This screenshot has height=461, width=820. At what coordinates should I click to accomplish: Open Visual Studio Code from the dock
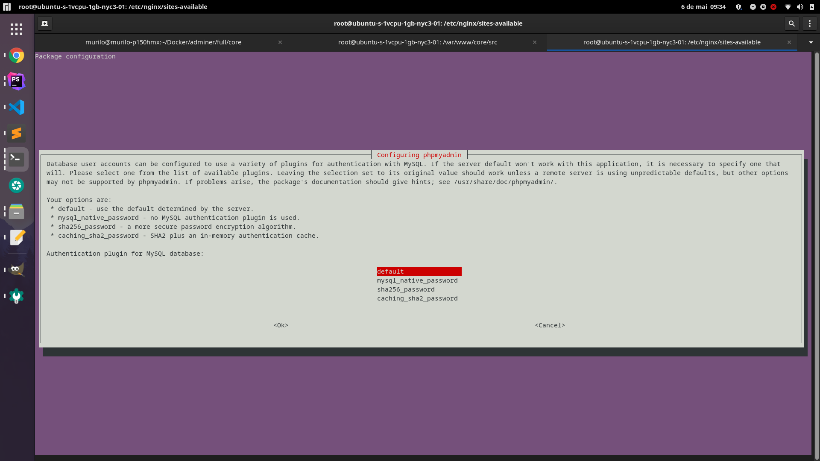[17, 107]
